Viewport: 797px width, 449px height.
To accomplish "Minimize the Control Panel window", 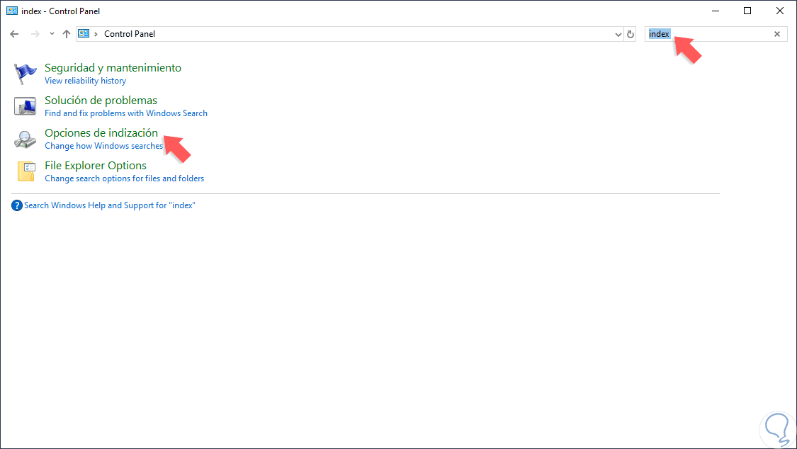I will (x=715, y=11).
